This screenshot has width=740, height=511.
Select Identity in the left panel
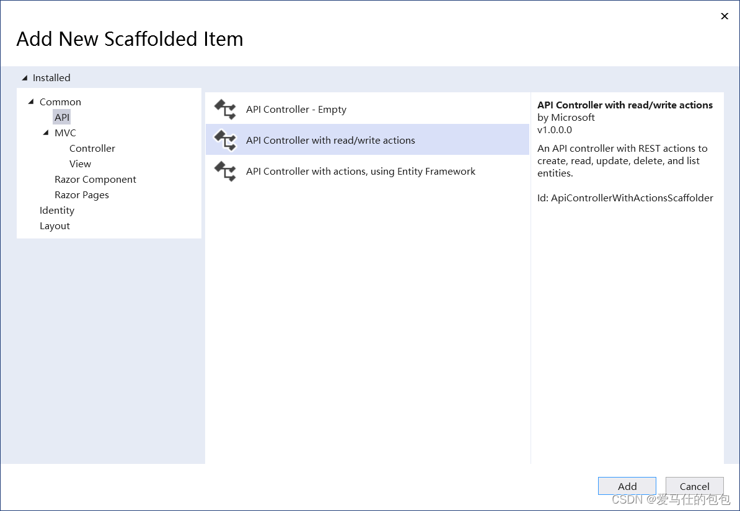57,210
